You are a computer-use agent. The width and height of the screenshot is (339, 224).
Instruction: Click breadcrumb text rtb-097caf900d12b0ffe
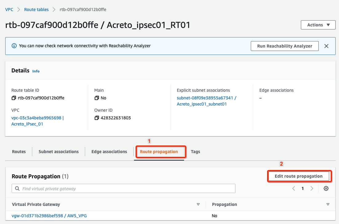pos(83,10)
